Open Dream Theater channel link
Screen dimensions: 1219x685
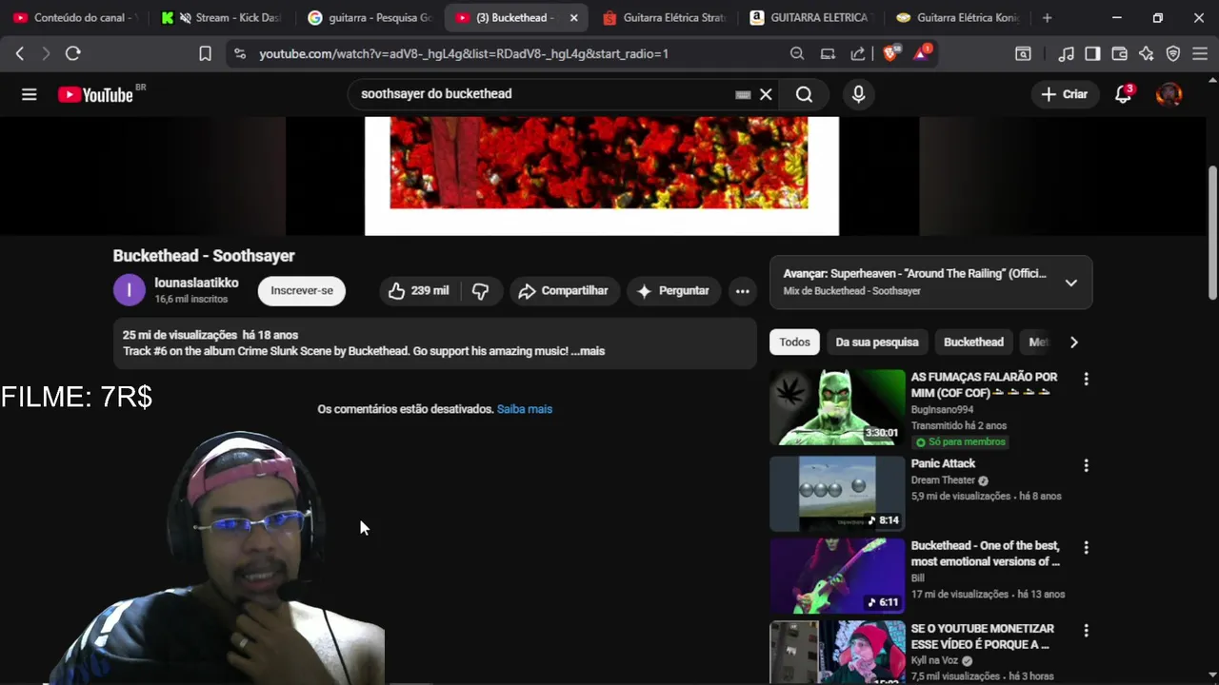943,480
